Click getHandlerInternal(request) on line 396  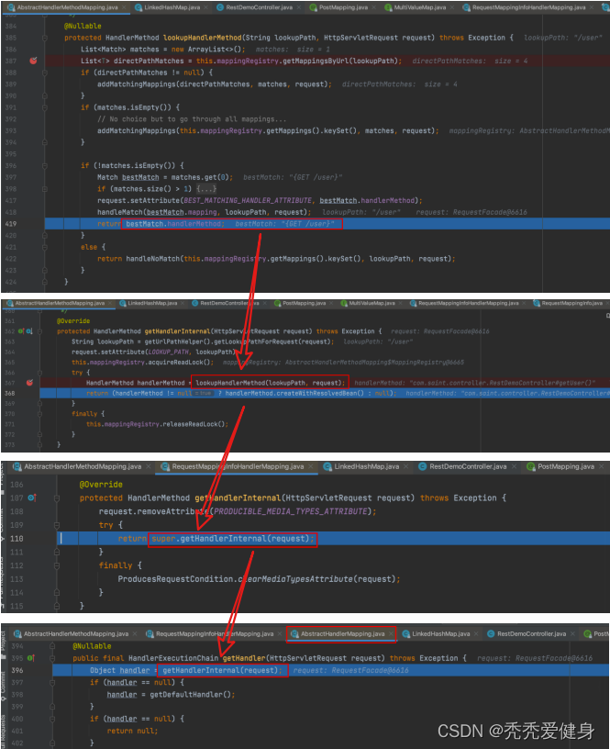[221, 671]
